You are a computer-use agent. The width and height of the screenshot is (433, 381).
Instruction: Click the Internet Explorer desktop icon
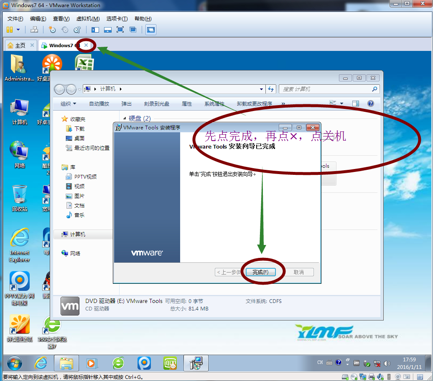[19, 245]
